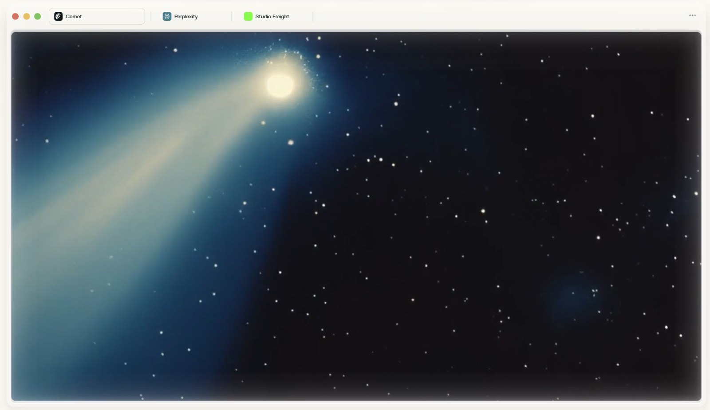Image resolution: width=710 pixels, height=410 pixels.
Task: Open the three-dot more options menu
Action: click(692, 16)
